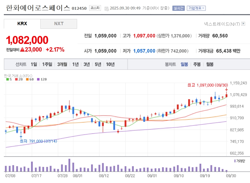Click the 최고 1,097,000 (09/30) chart label
Viewport: 250px width, 183px height.
[x=208, y=85]
